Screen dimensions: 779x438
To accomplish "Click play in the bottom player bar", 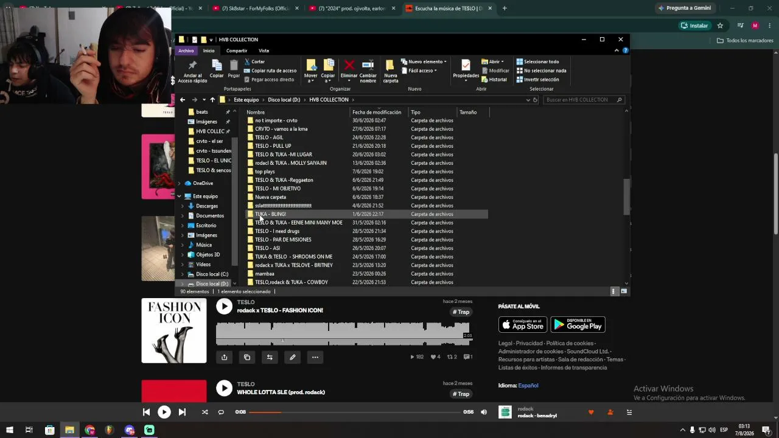I will point(164,412).
